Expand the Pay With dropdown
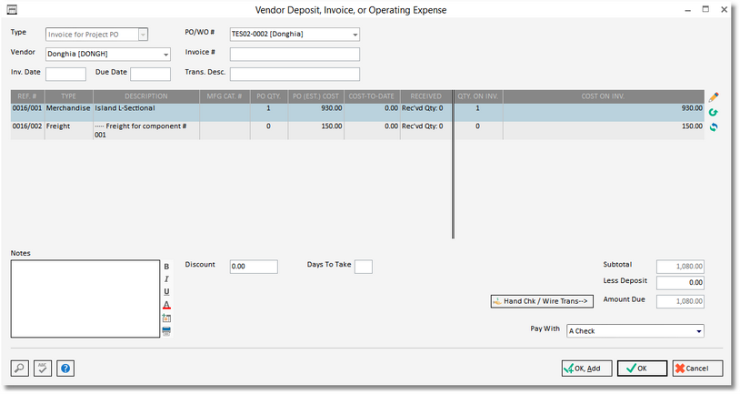This screenshot has height=394, width=740. [x=699, y=331]
